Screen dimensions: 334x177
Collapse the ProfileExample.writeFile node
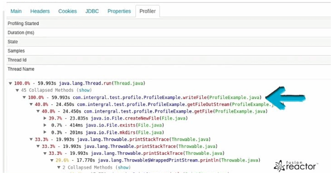point(24,97)
